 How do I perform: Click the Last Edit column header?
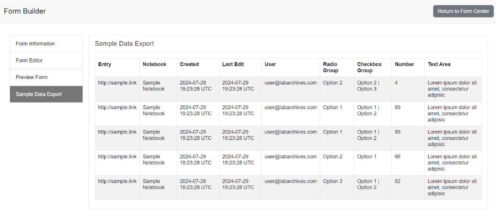233,64
